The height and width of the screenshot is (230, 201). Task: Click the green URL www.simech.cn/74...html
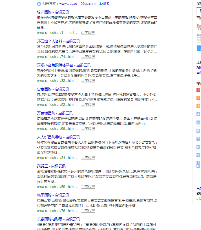click(x=56, y=57)
